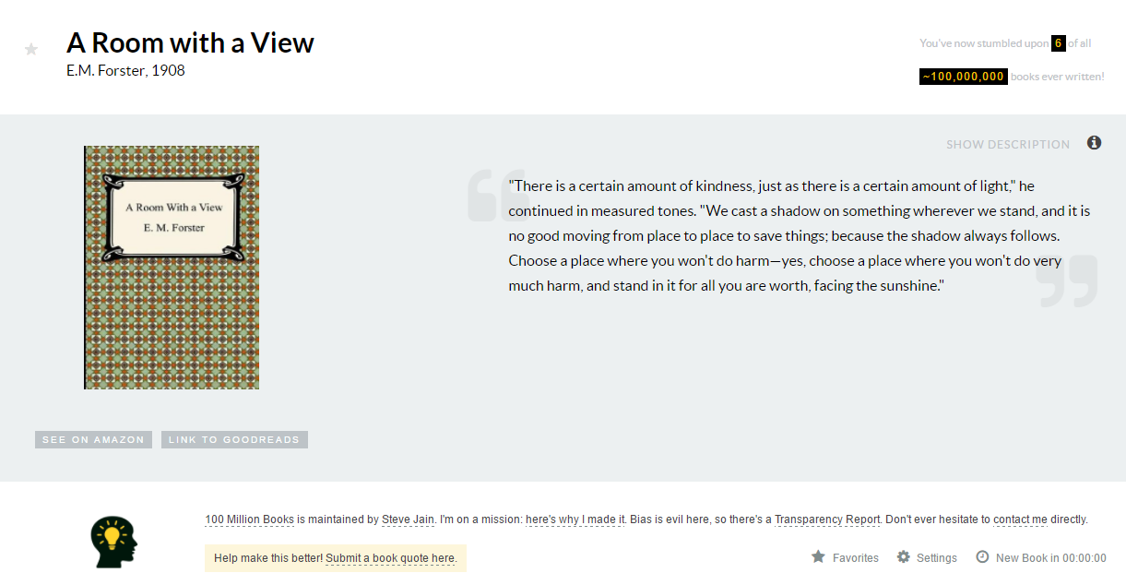
Task: Click the A Room with a View cover
Action: (x=172, y=268)
